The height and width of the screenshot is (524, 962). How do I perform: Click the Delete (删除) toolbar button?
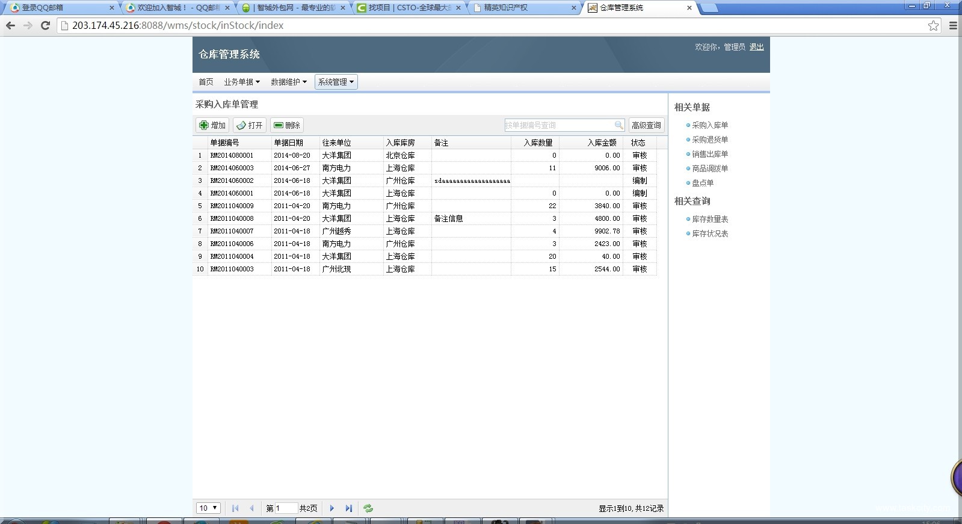[287, 125]
